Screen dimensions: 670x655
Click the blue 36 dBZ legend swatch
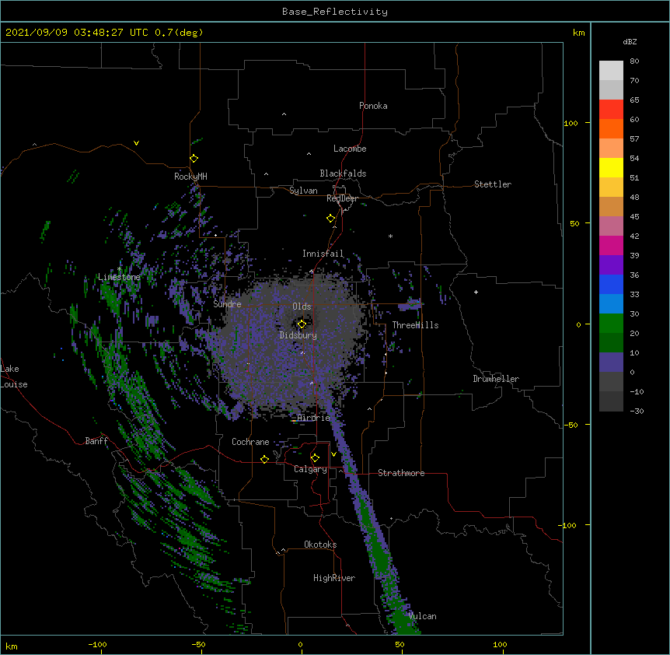tap(611, 284)
